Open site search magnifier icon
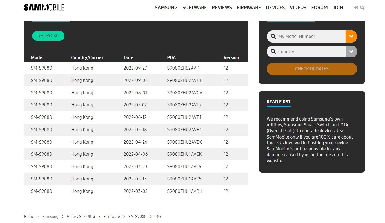385x223 pixels. click(x=362, y=8)
